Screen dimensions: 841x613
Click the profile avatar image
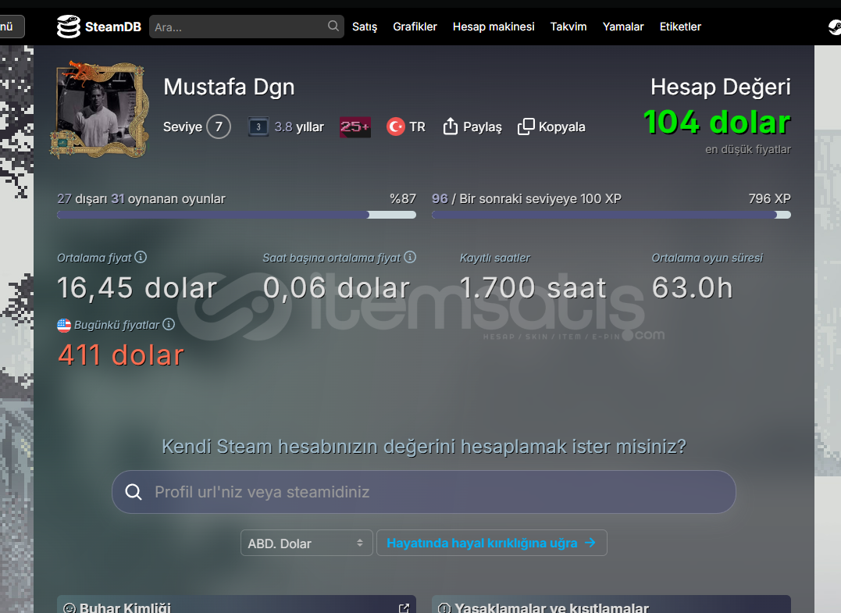click(x=99, y=110)
